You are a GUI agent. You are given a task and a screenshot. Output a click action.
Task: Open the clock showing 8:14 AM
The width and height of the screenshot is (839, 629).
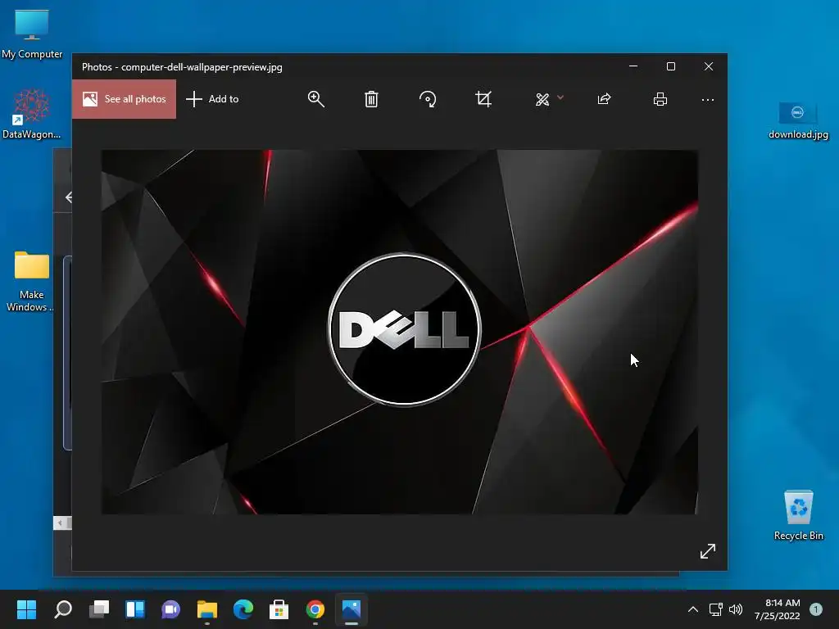[778, 609]
